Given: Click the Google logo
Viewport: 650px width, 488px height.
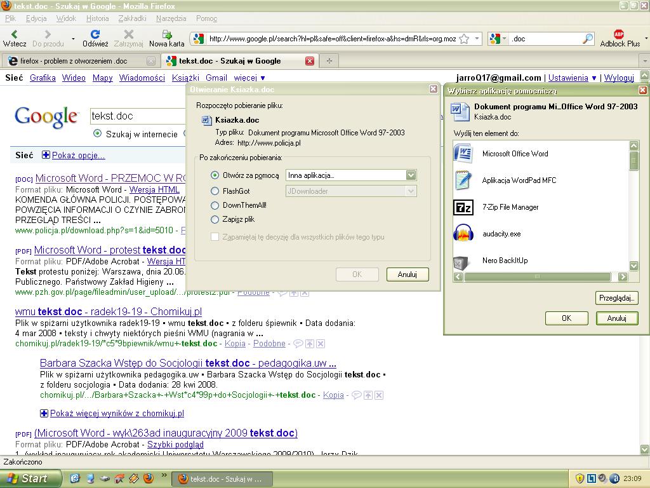Looking at the screenshot, I should point(46,117).
